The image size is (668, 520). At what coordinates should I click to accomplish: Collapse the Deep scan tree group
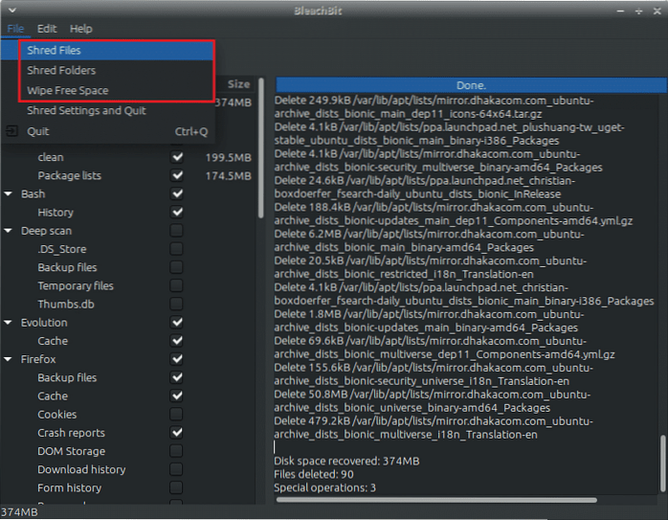tap(8, 231)
